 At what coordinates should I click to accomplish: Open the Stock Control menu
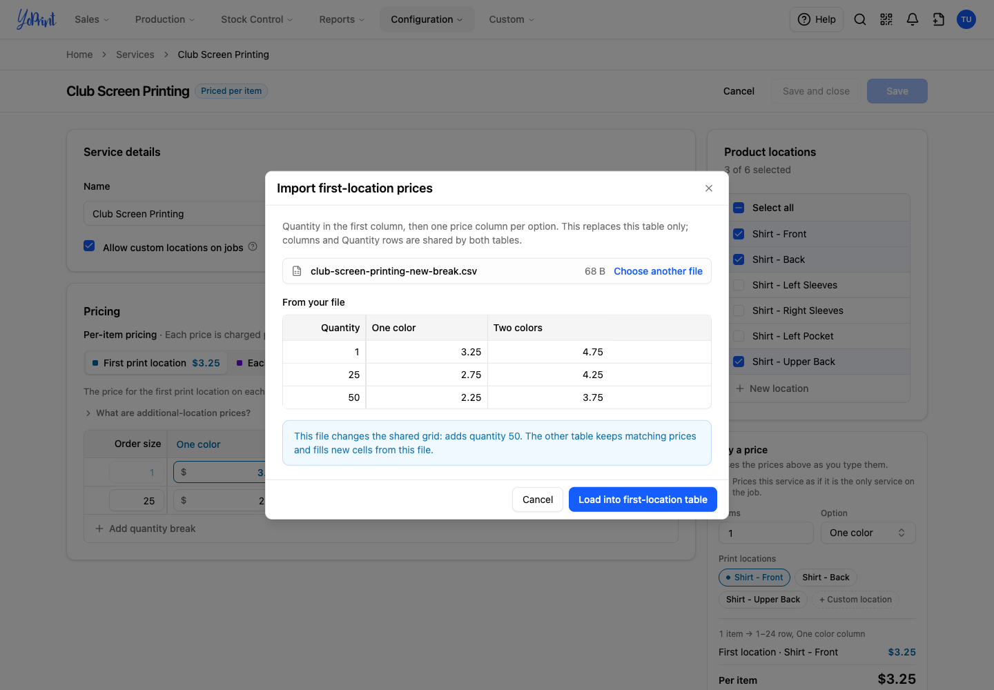(257, 19)
